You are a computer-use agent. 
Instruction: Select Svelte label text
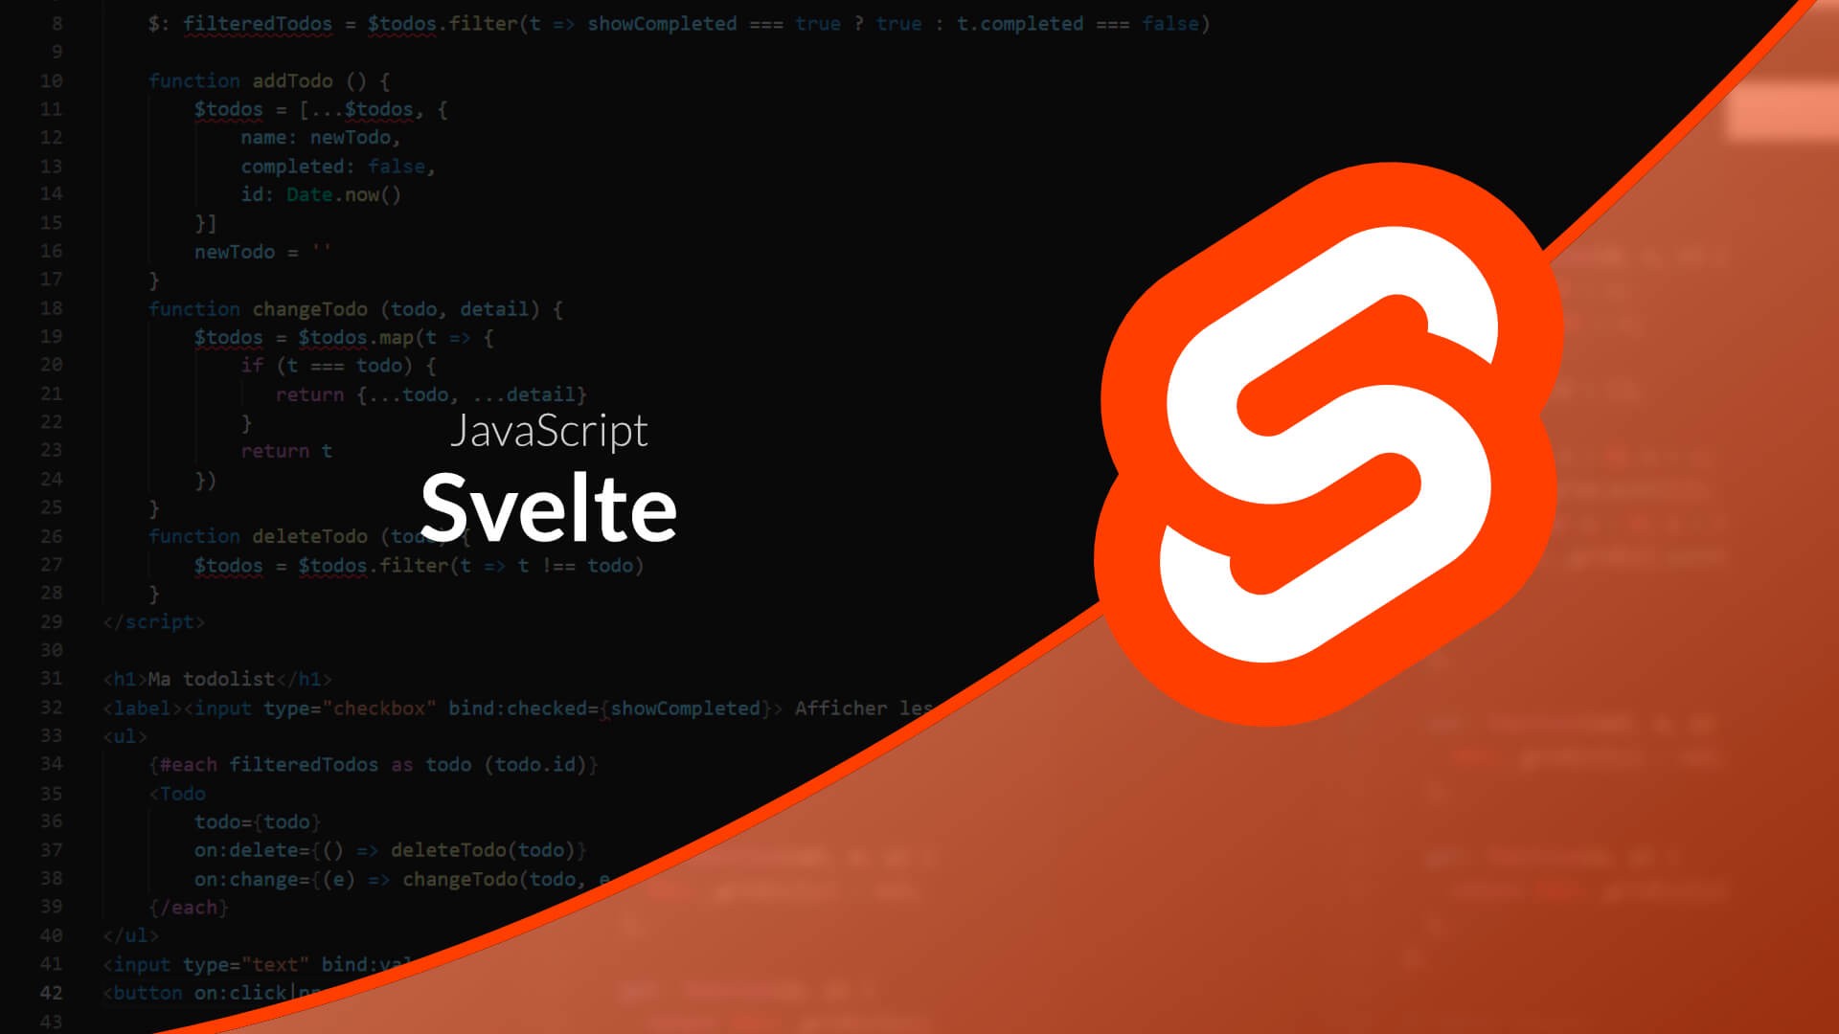pyautogui.click(x=548, y=506)
